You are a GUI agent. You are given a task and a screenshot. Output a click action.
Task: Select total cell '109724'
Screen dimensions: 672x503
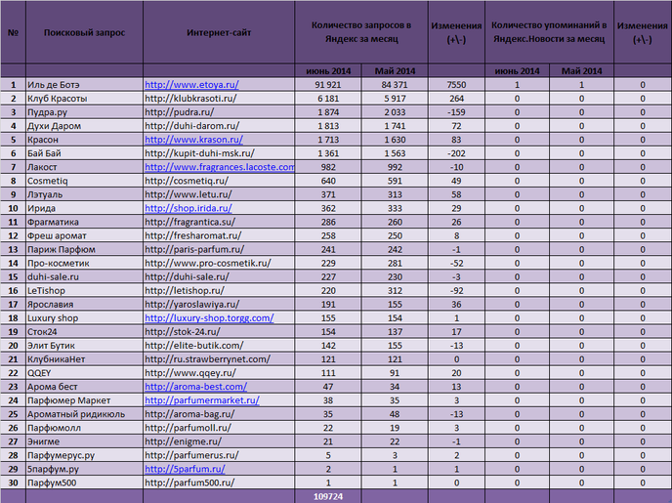coord(328,496)
